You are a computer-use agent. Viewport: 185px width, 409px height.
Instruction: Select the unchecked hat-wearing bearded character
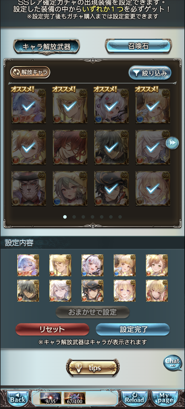28,189
